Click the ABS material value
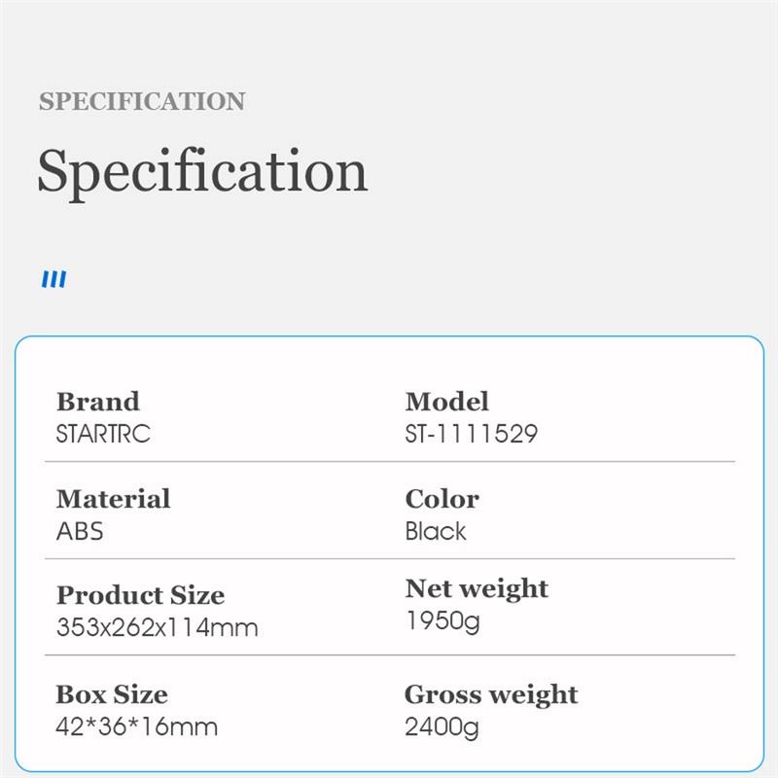Screen dimensions: 778x778 pyautogui.click(x=80, y=531)
